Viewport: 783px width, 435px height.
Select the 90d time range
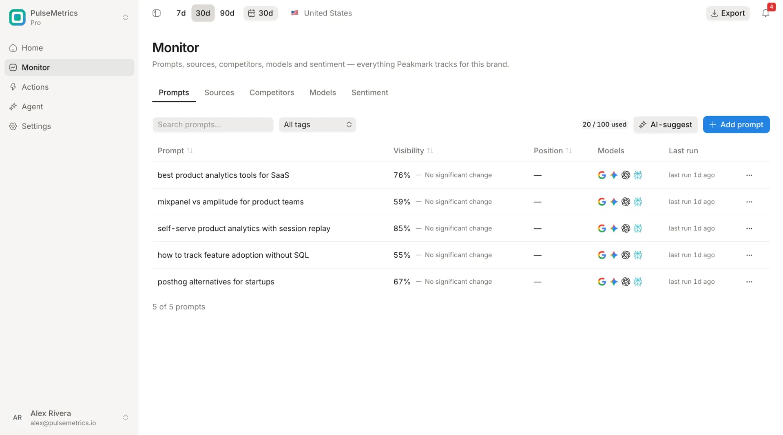coord(227,13)
